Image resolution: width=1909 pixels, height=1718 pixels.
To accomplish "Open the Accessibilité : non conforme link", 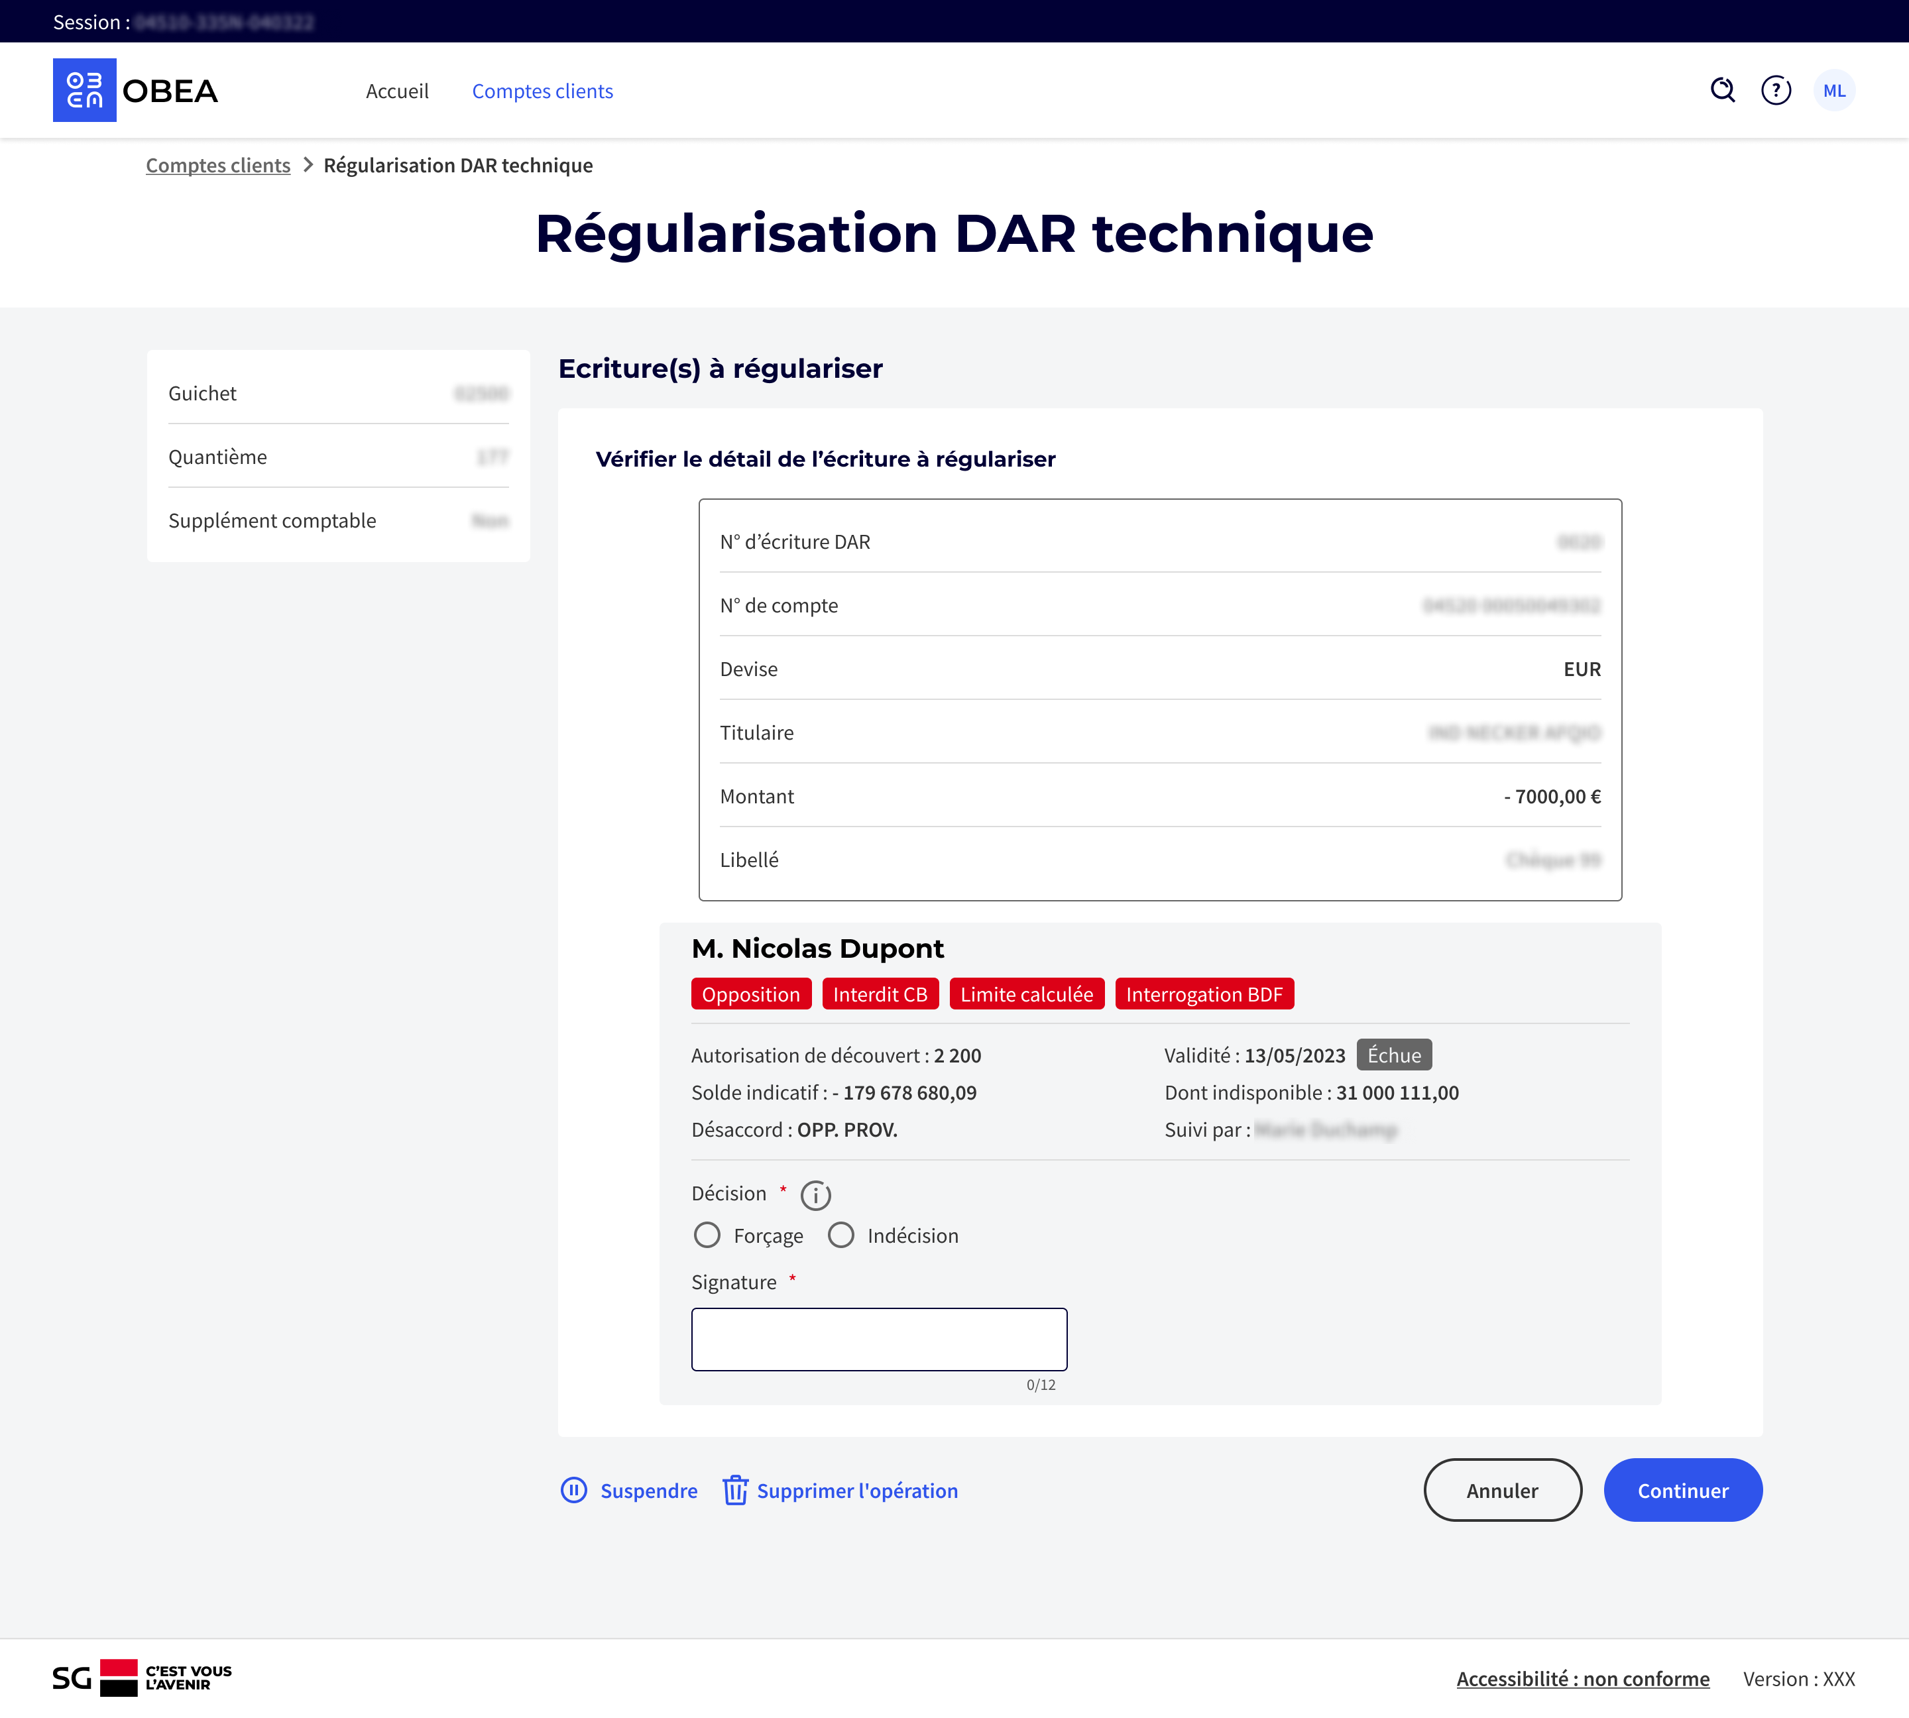I will (x=1582, y=1678).
